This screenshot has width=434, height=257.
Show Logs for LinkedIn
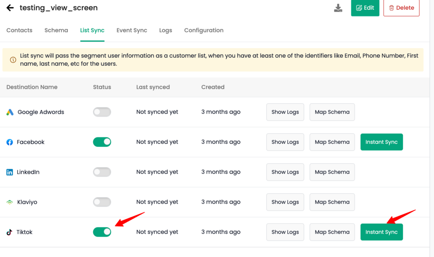tap(285, 172)
